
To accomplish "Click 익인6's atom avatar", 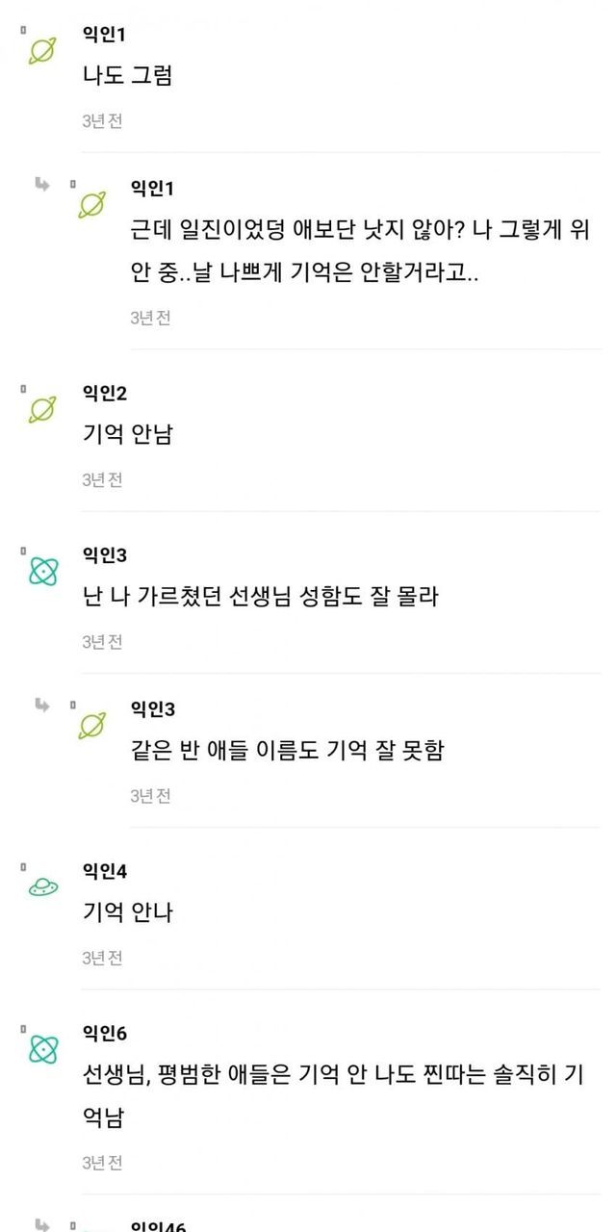I will pyautogui.click(x=42, y=1049).
